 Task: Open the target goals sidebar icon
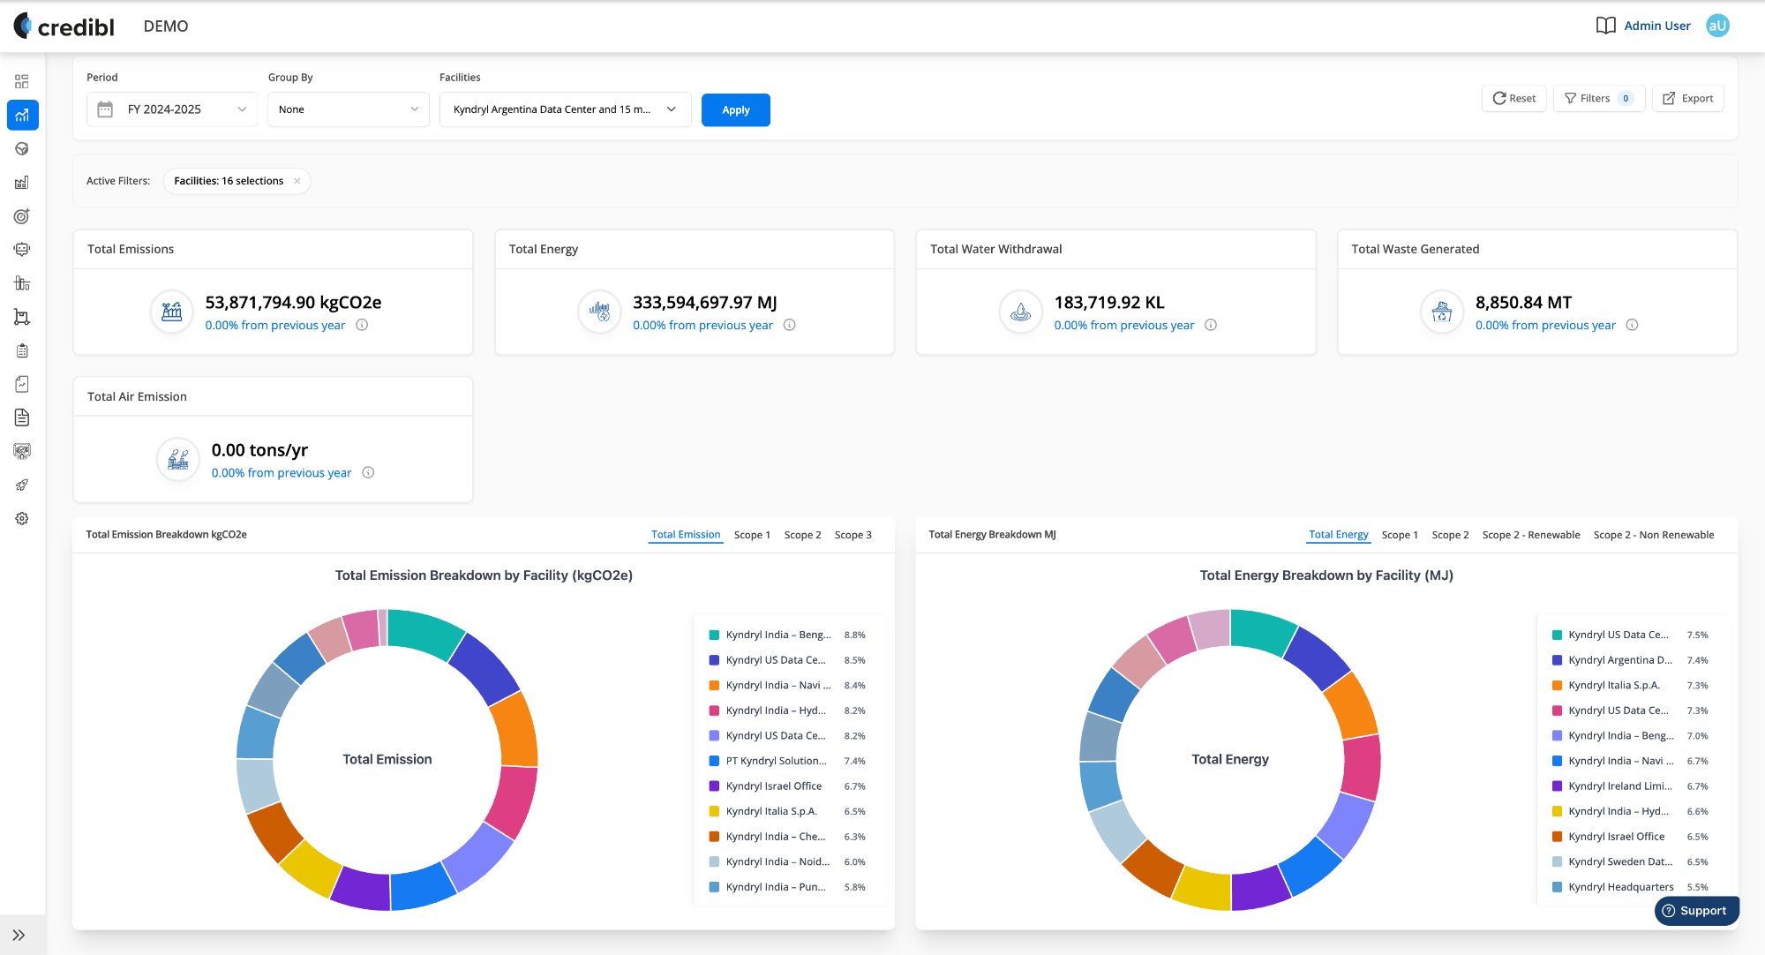[x=22, y=216]
